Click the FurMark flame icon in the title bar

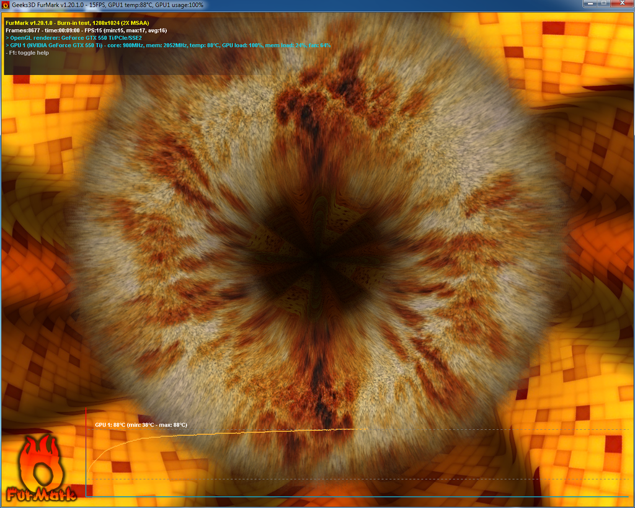coord(6,5)
